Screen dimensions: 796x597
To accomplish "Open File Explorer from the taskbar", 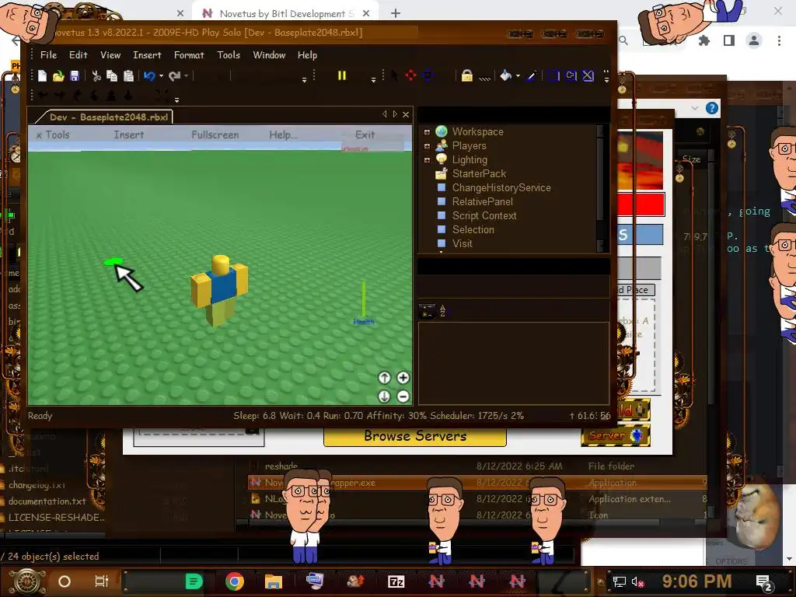I will click(274, 581).
